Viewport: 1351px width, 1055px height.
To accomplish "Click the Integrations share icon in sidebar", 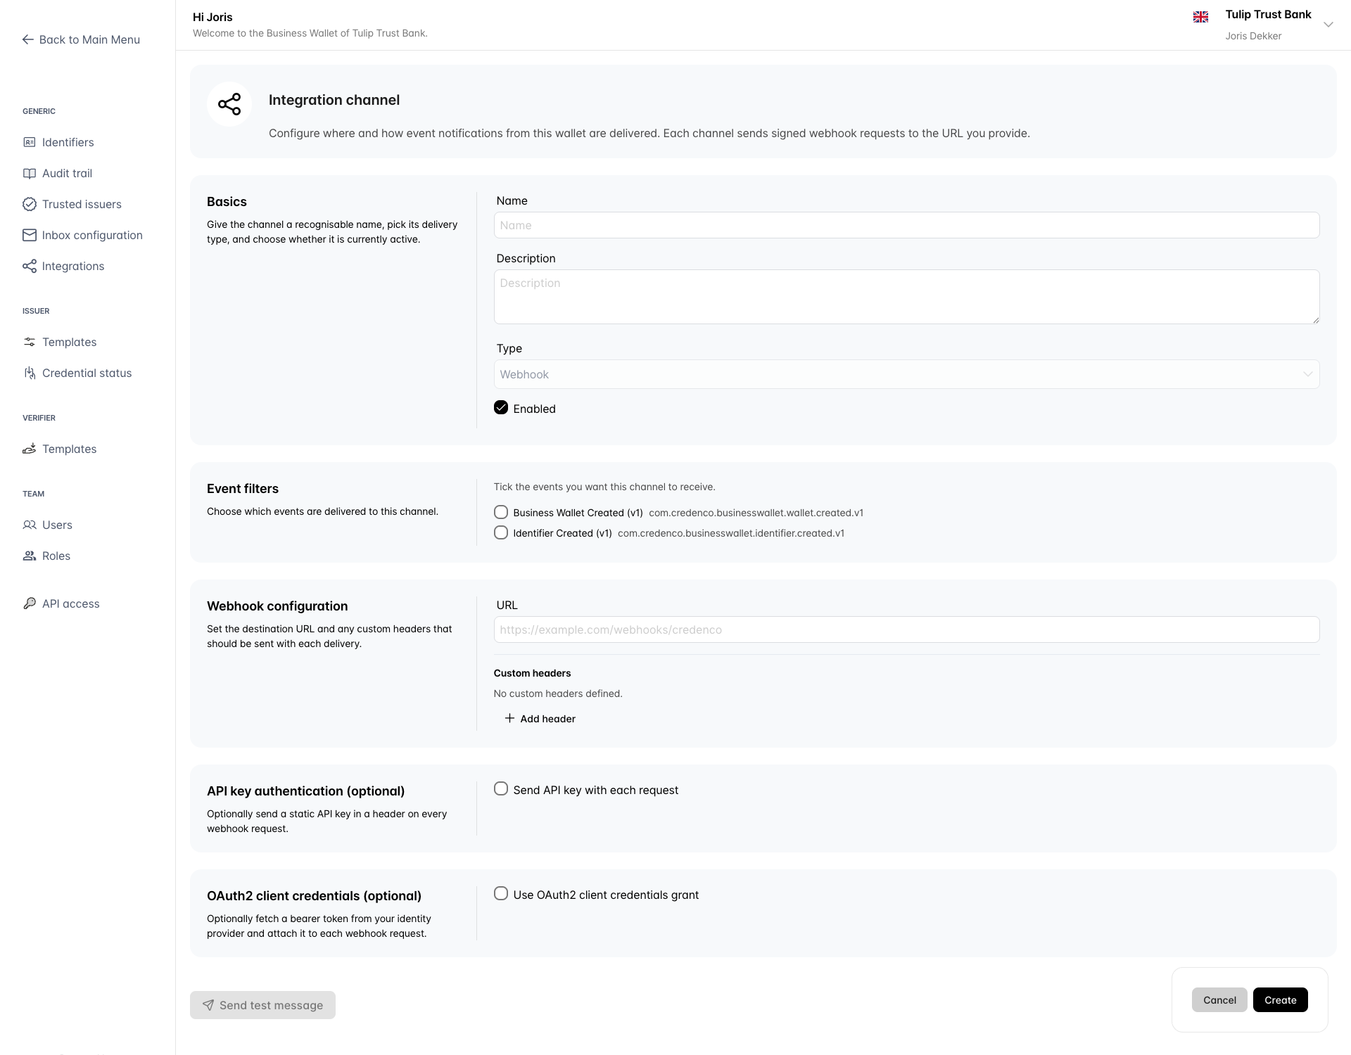I will point(30,266).
